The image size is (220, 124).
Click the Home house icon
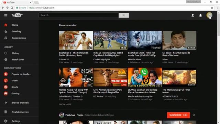(6, 25)
